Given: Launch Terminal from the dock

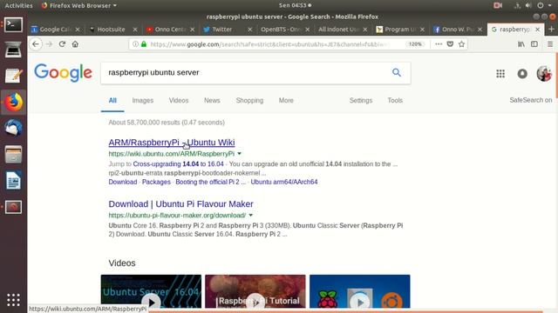Looking at the screenshot, I should pos(14,25).
